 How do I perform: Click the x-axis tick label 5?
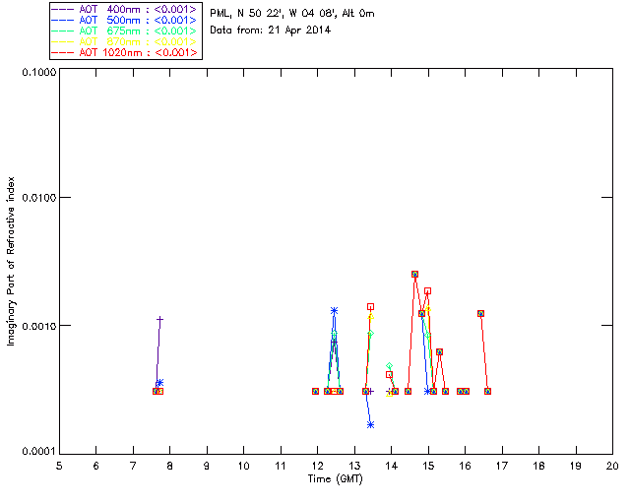[x=59, y=466]
